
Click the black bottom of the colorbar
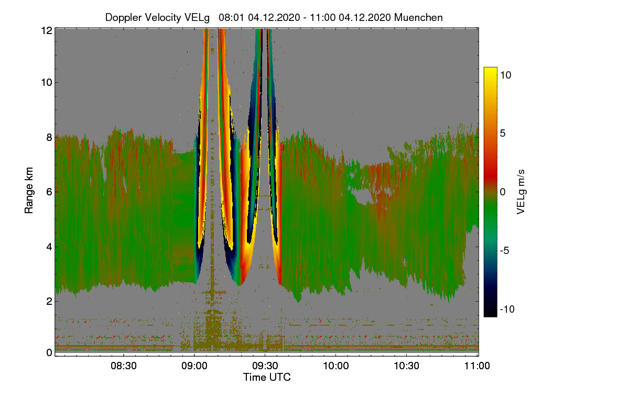pyautogui.click(x=490, y=313)
